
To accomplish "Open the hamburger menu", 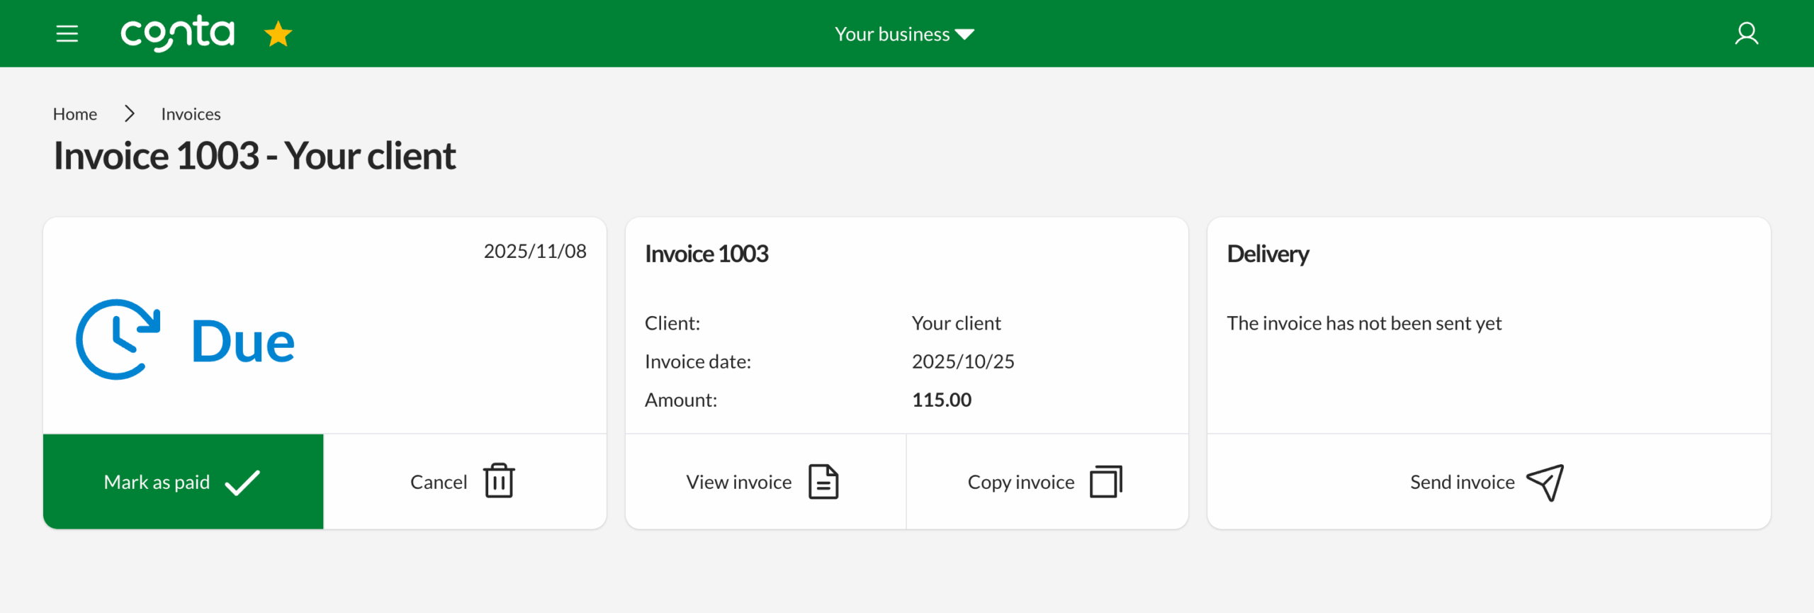I will pos(67,33).
